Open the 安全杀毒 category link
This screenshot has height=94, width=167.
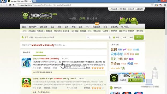66,31
